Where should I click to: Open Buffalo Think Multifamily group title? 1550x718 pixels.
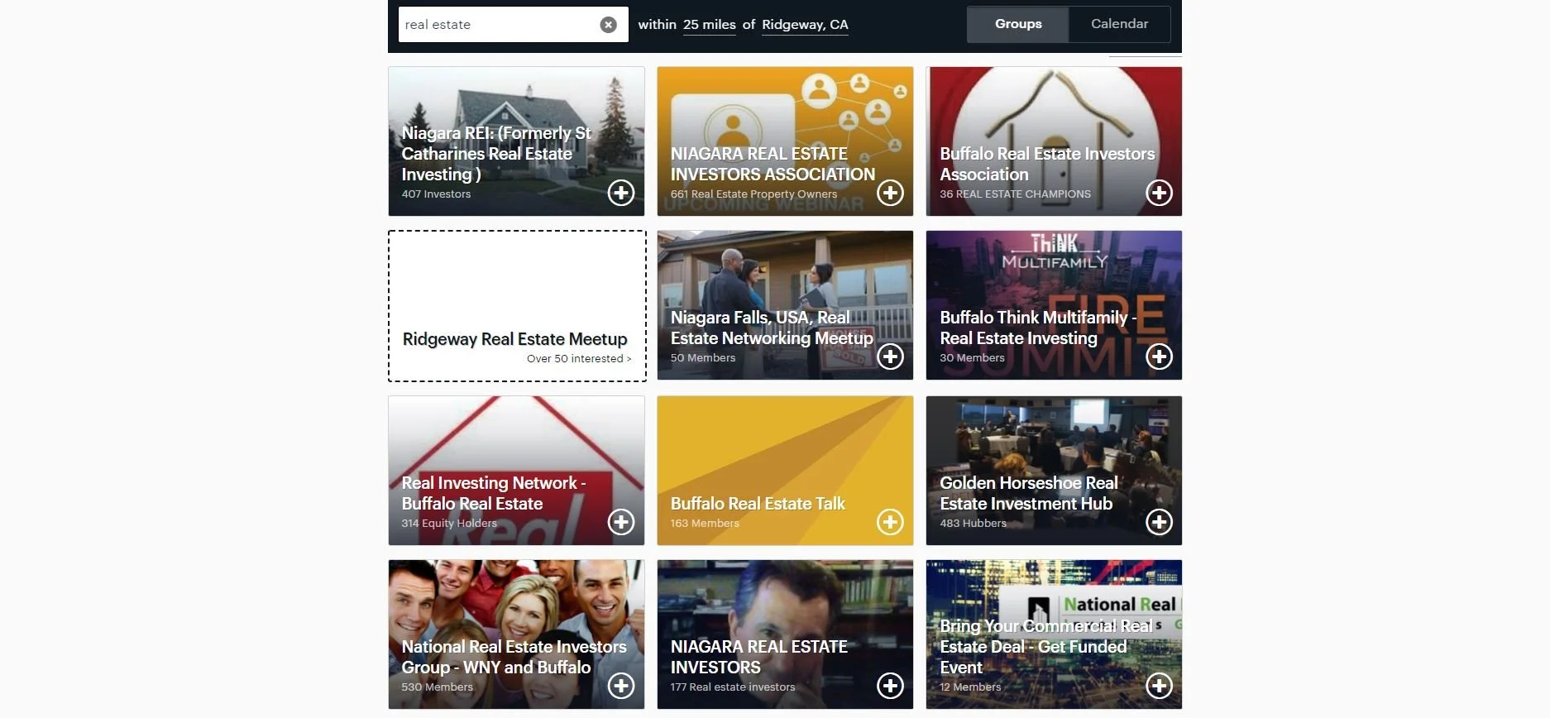[1038, 328]
